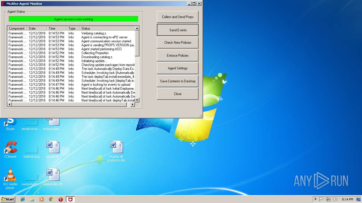Select the similarrules.rtf document on desktop
This screenshot has width=362, height=203.
(53, 177)
